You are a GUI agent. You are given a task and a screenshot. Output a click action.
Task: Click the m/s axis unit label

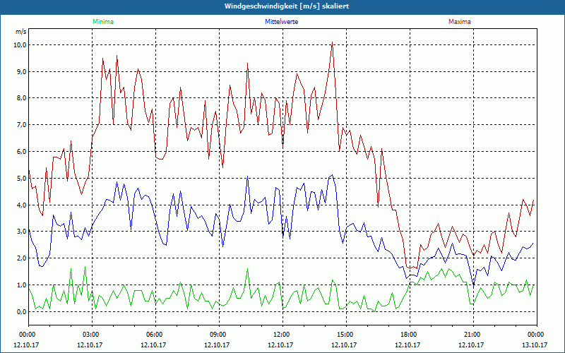click(20, 32)
